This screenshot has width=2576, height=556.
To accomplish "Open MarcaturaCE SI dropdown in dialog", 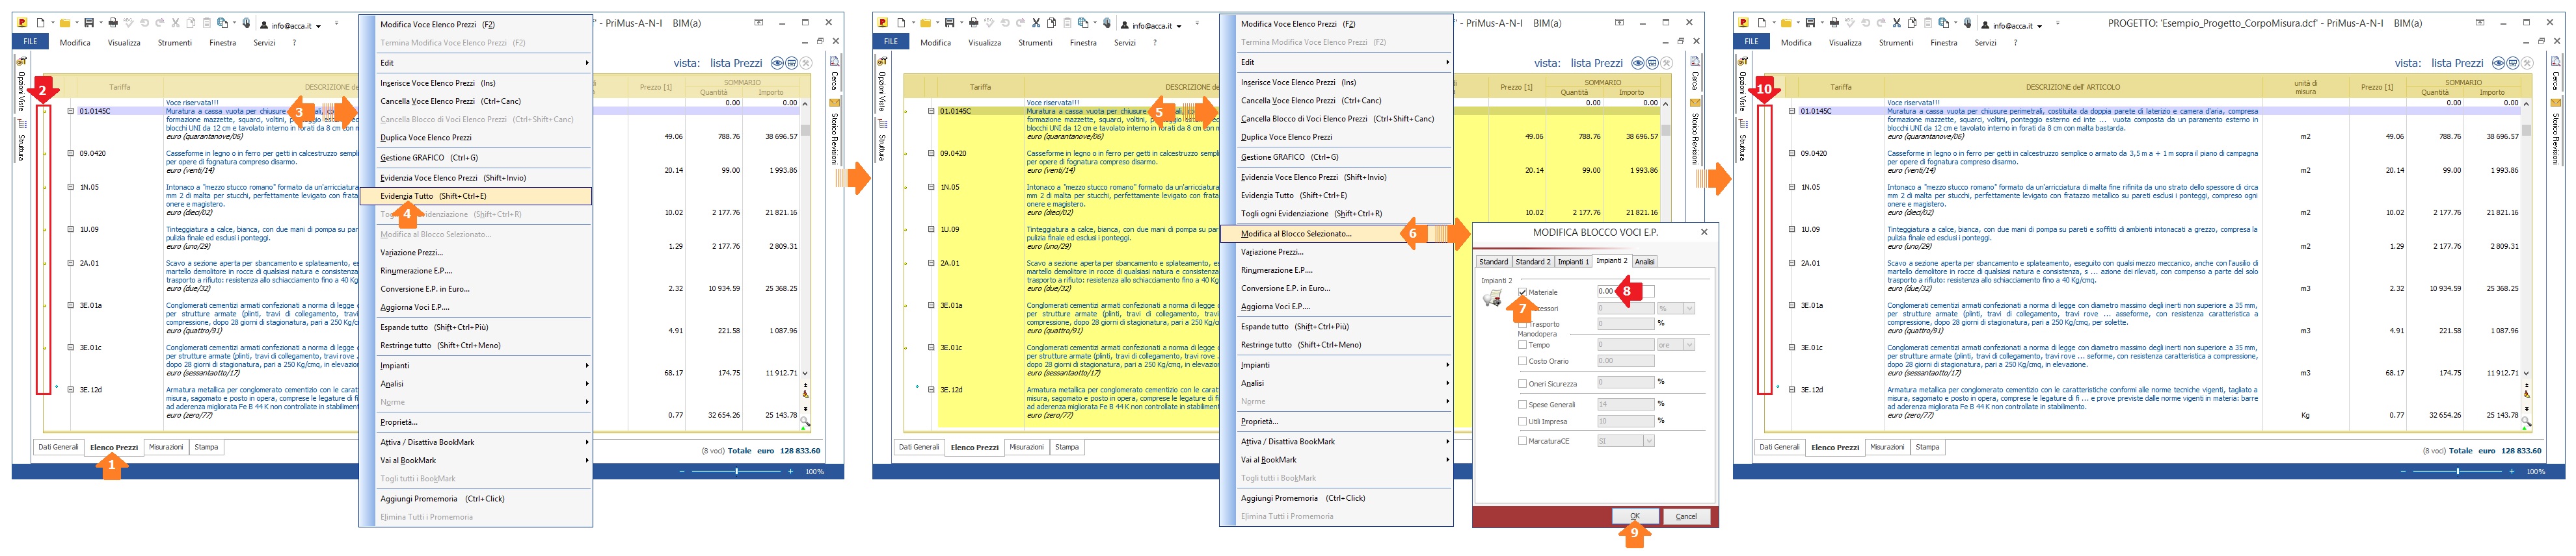I will pyautogui.click(x=1649, y=440).
